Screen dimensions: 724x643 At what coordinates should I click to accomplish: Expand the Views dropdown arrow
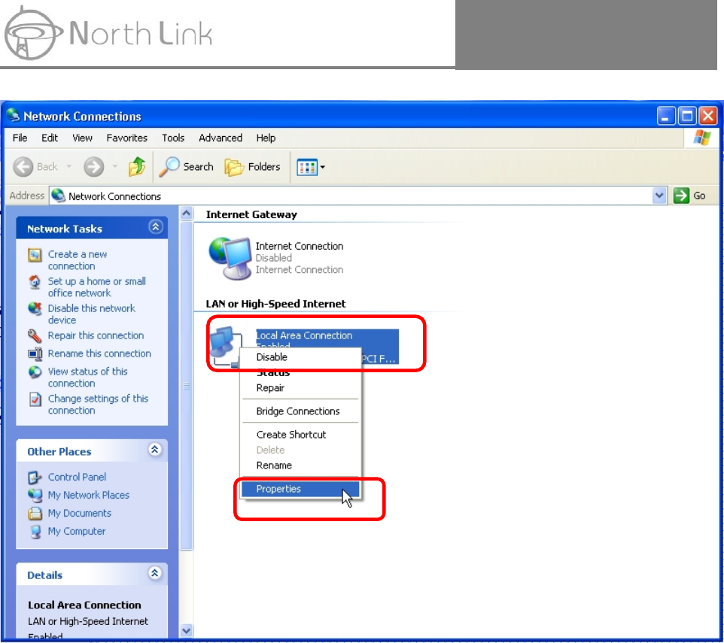point(323,167)
